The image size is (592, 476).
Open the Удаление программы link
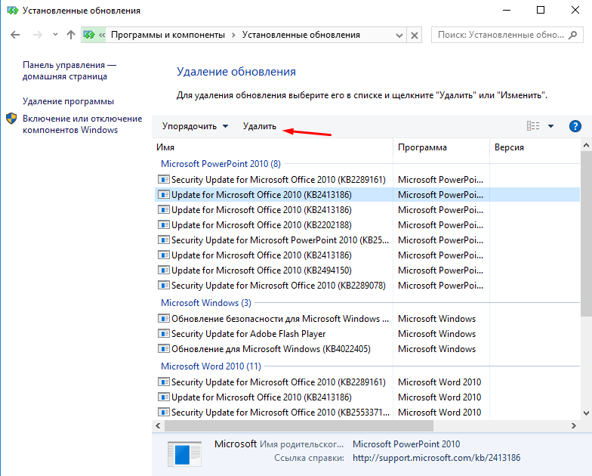tap(68, 101)
